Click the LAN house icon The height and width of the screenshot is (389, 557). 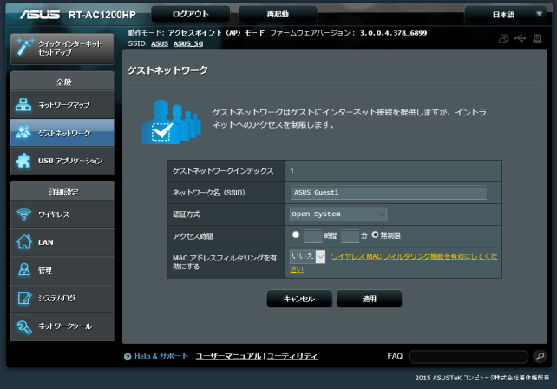click(23, 241)
